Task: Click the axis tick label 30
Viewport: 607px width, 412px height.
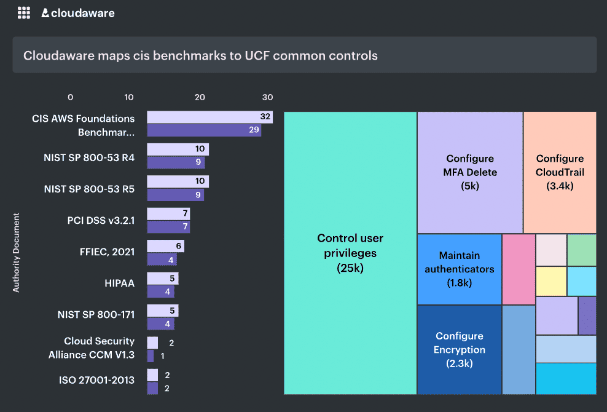Action: point(267,97)
